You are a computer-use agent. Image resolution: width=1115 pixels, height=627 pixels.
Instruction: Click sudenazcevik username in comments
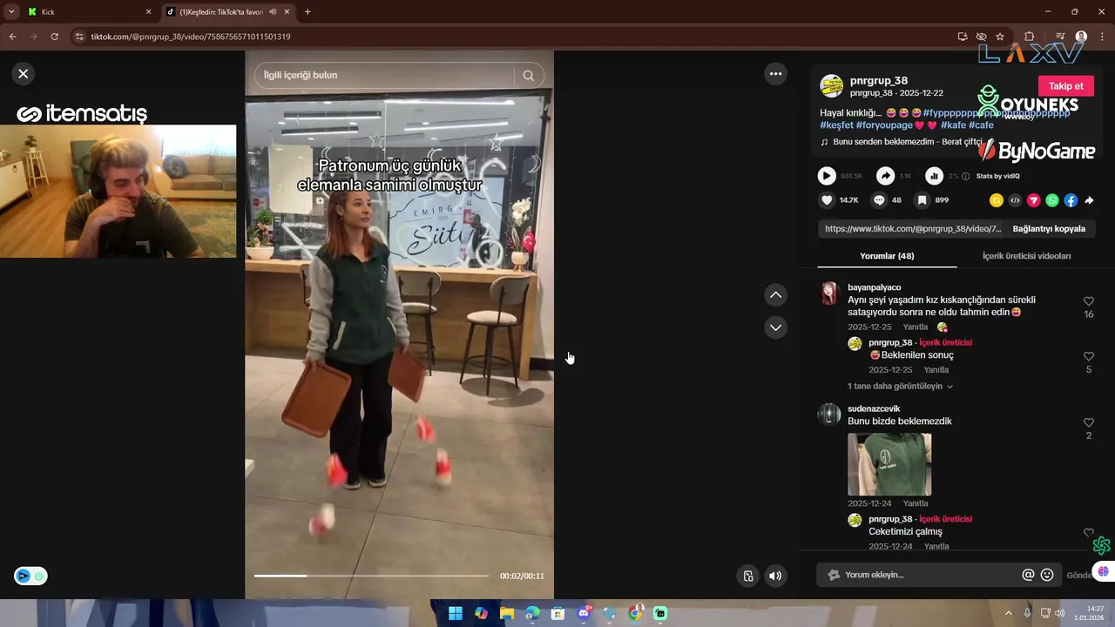click(x=874, y=408)
